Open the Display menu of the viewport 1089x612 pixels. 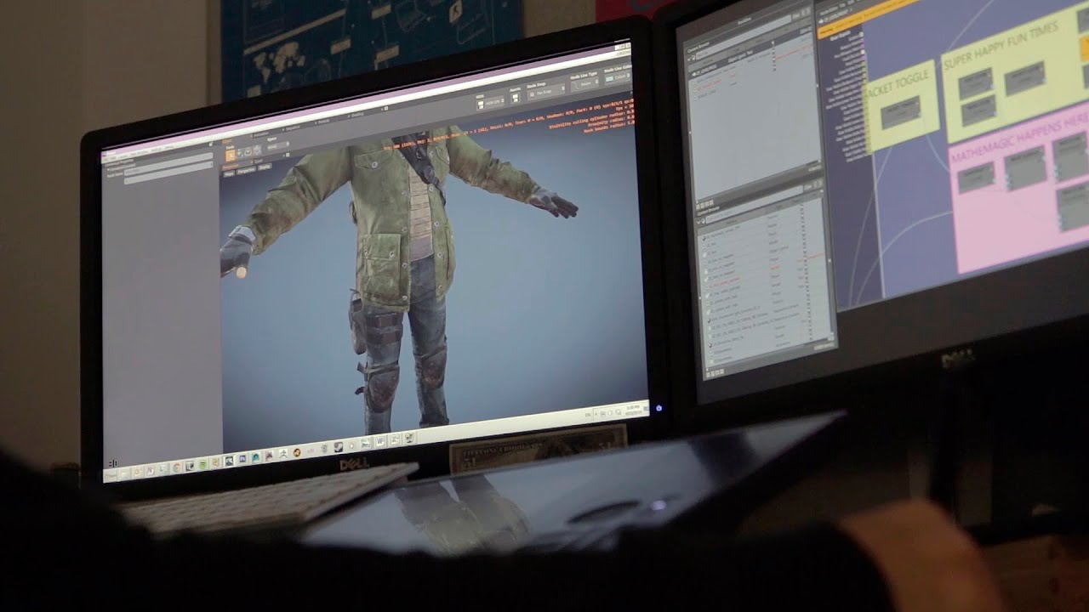point(265,167)
